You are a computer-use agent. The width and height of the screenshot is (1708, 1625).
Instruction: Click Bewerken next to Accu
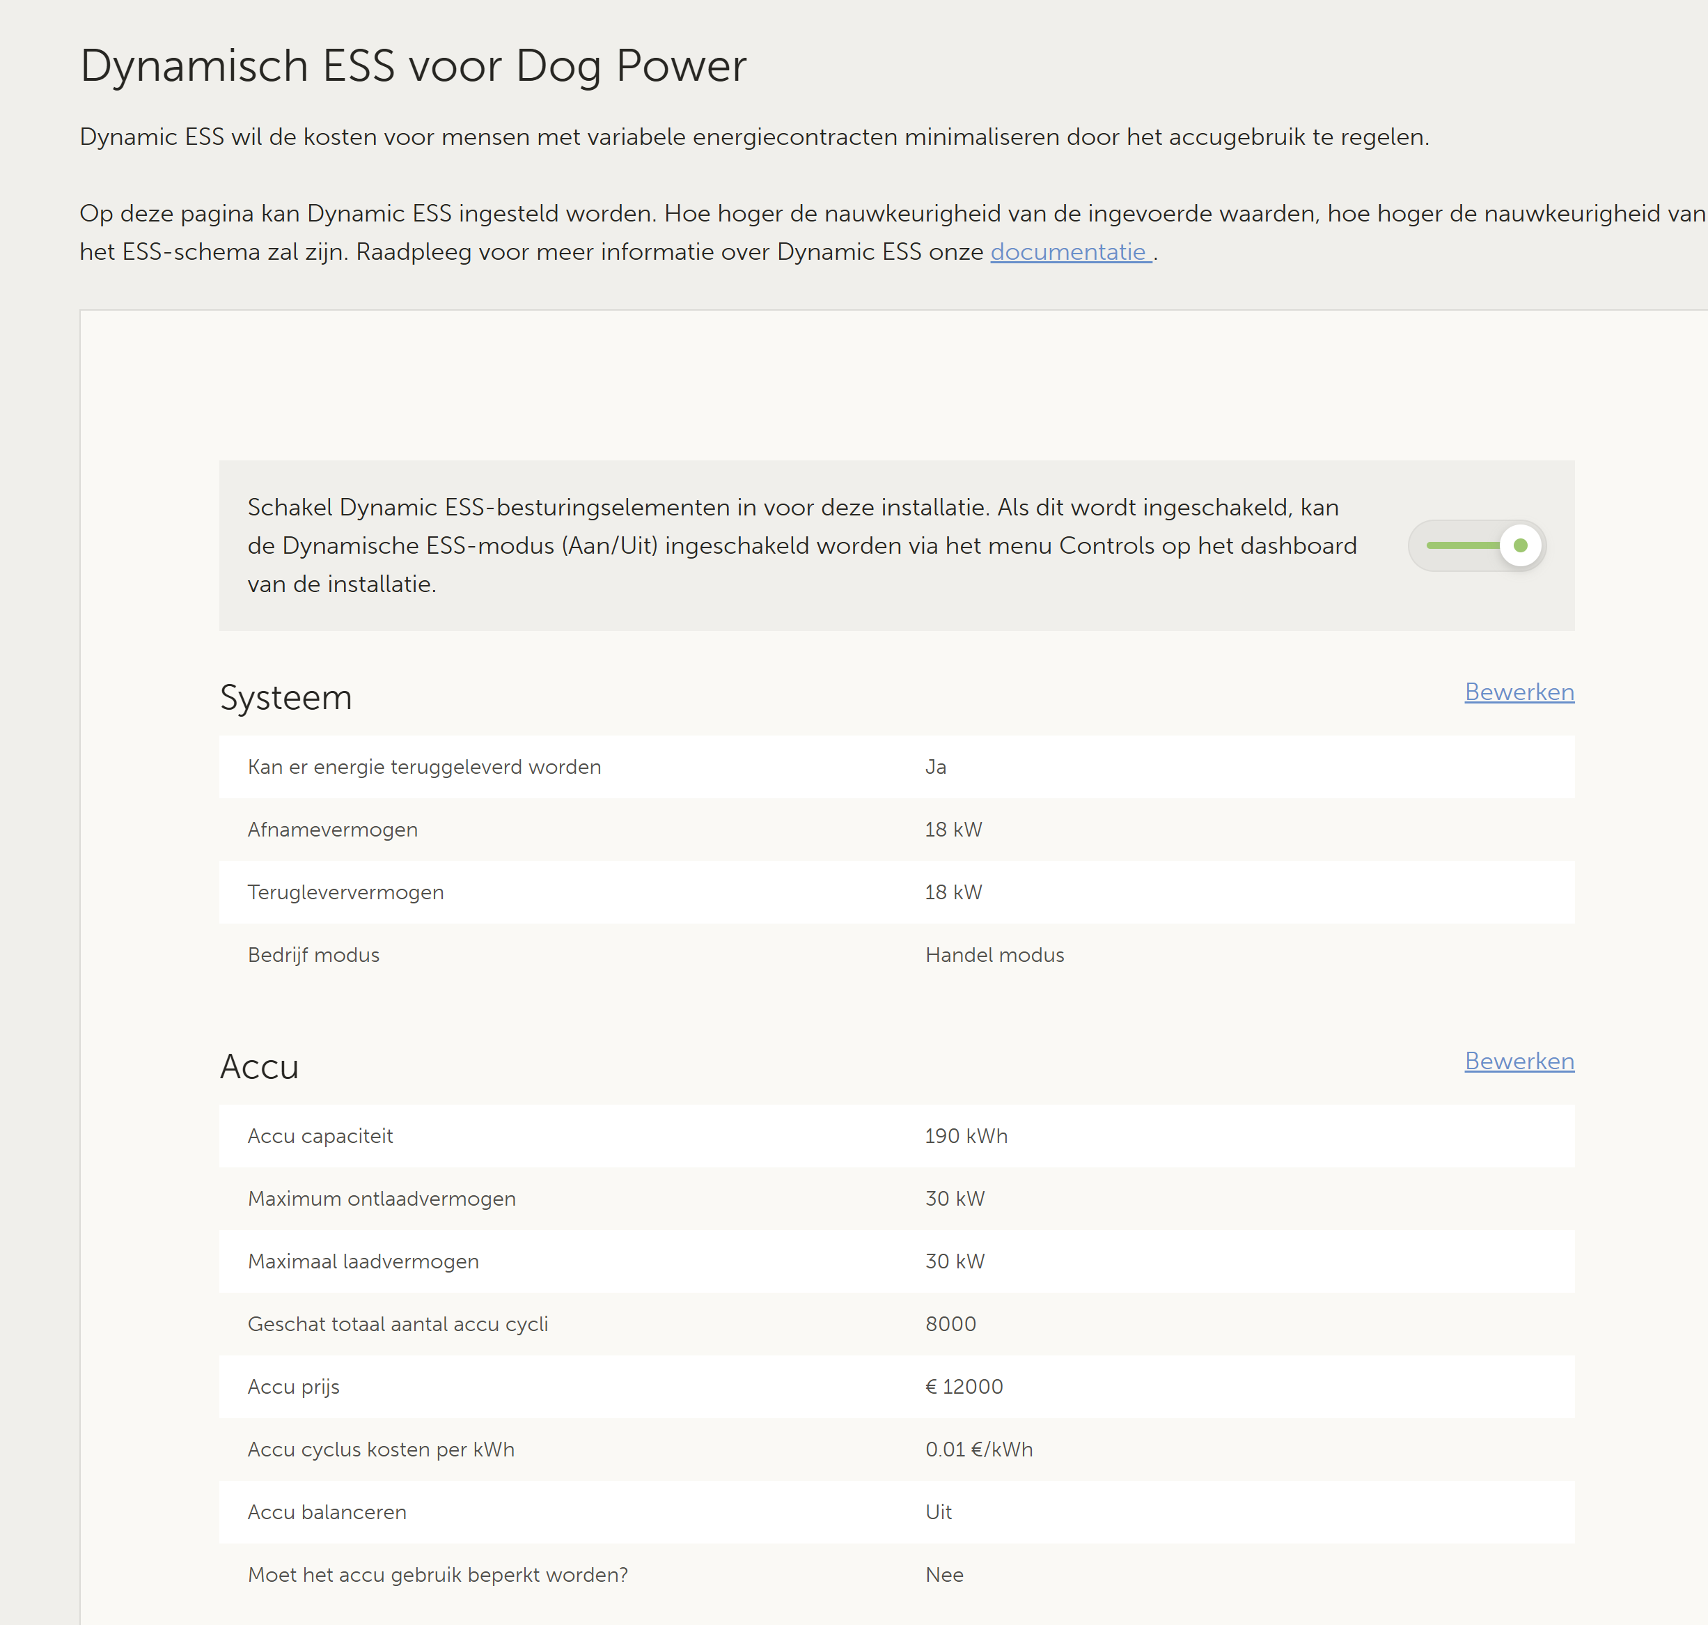pyautogui.click(x=1519, y=1061)
